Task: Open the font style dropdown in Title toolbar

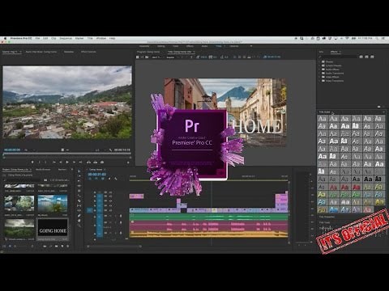Action: pos(172,57)
